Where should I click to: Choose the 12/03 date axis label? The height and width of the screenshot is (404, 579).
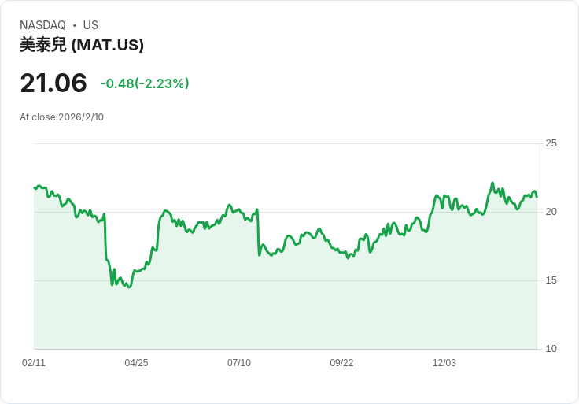click(444, 363)
